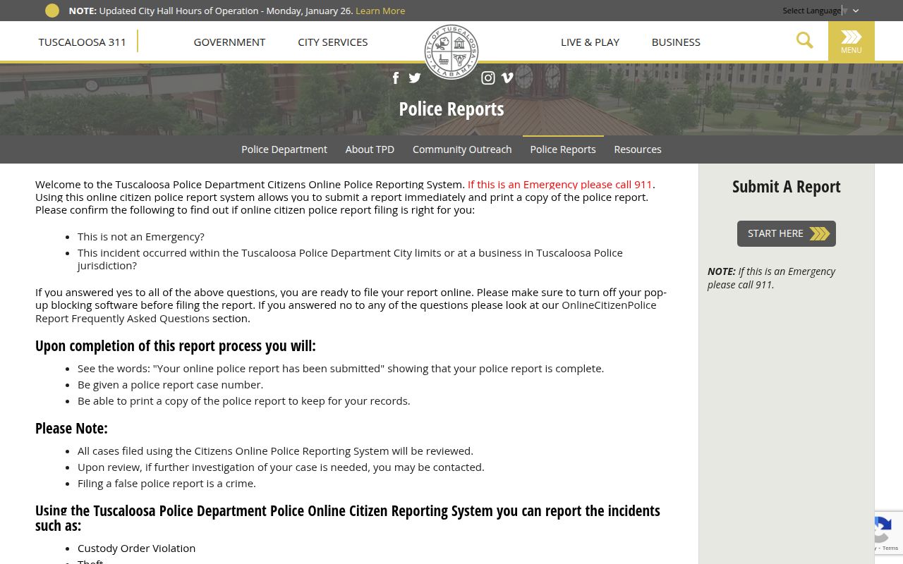Open Tuscaloosa 311 link
903x564 pixels.
(x=83, y=42)
